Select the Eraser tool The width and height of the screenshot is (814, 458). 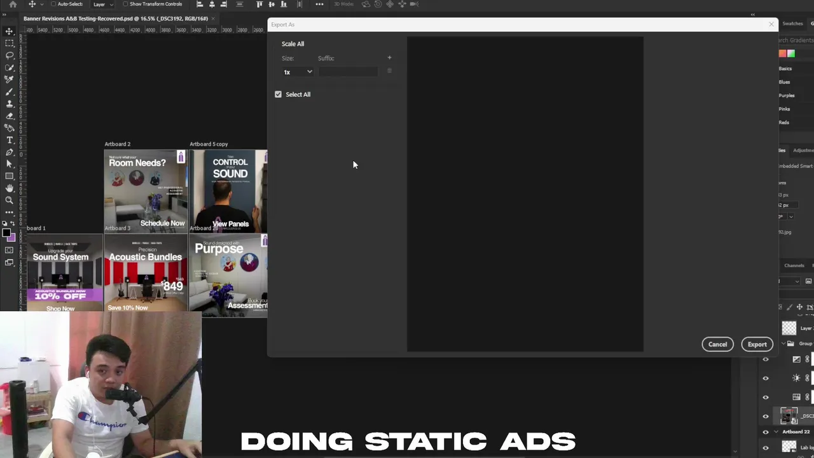9,116
